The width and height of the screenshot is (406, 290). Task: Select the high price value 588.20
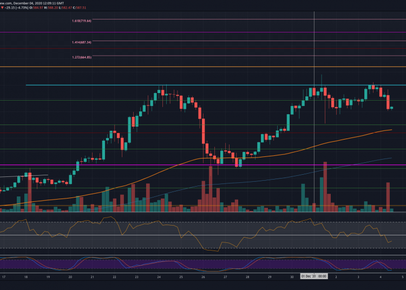coord(53,6)
